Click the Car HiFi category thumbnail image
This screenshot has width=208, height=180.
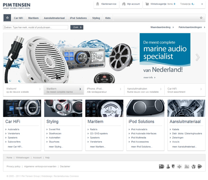[x=22, y=108]
